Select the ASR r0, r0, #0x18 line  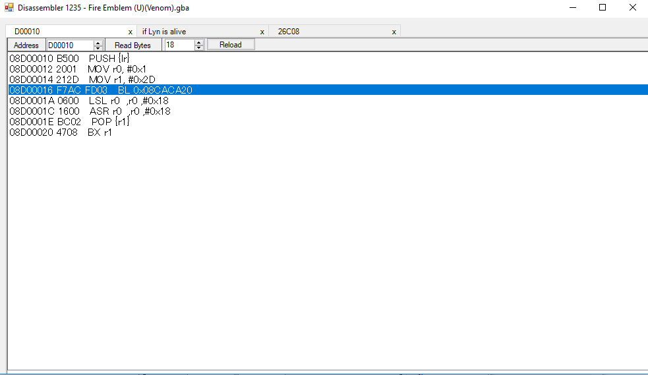[x=328, y=111]
